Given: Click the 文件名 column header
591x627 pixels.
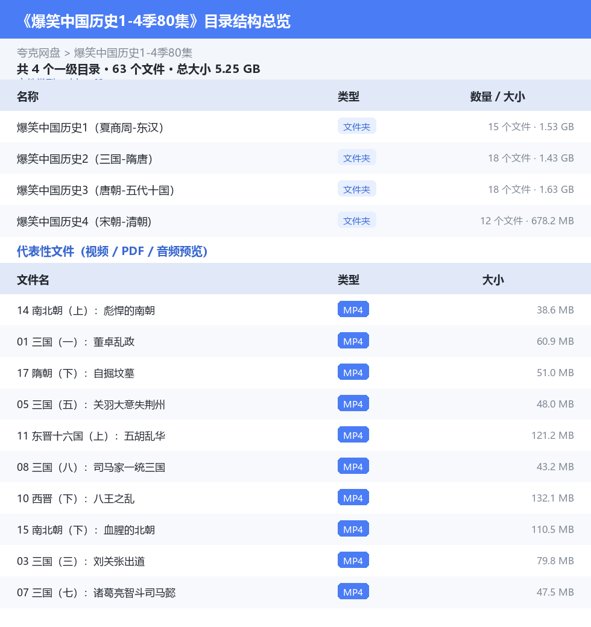Looking at the screenshot, I should 33,280.
